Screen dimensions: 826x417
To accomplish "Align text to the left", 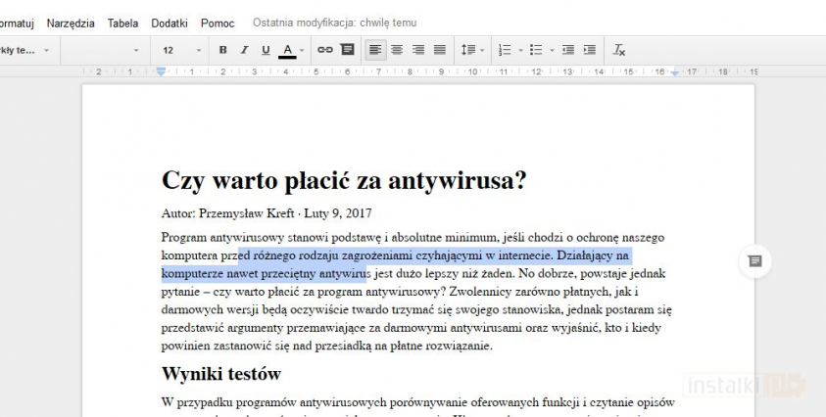I will pyautogui.click(x=375, y=50).
